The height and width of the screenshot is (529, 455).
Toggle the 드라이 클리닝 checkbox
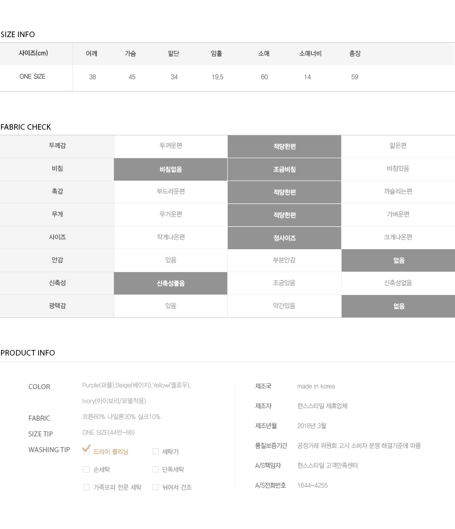[86, 451]
